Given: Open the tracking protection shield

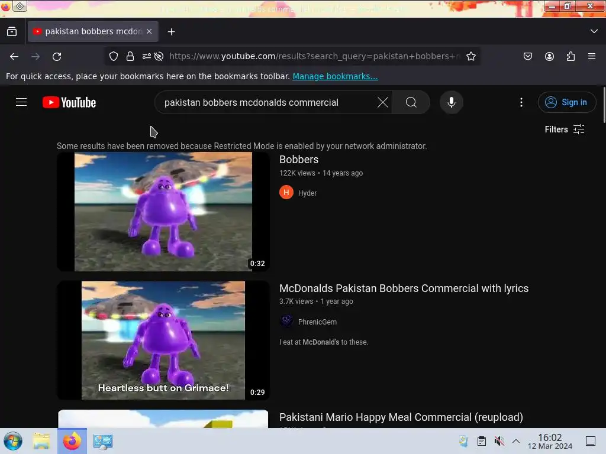Looking at the screenshot, I should [113, 56].
